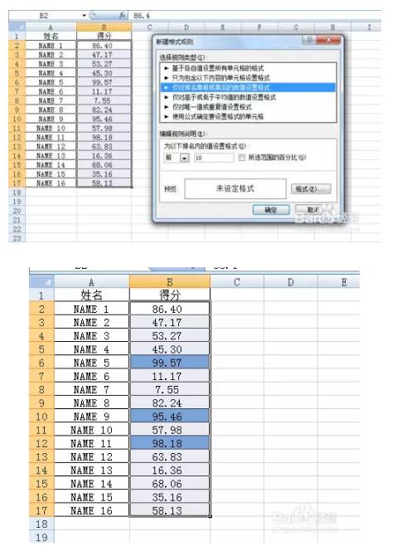Select column D header in the lower enlarged sheet
This screenshot has width=402, height=556.
[290, 282]
